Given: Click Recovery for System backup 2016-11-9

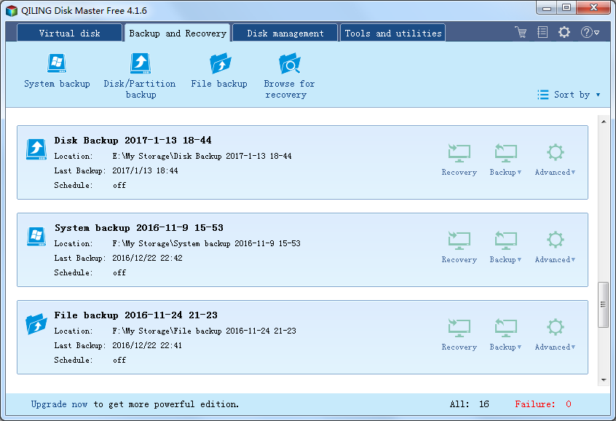Looking at the screenshot, I should tap(459, 247).
